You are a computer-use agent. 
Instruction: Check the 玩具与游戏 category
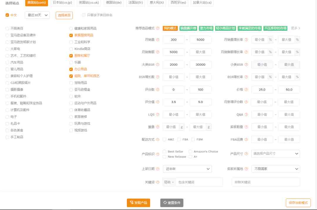[71, 123]
